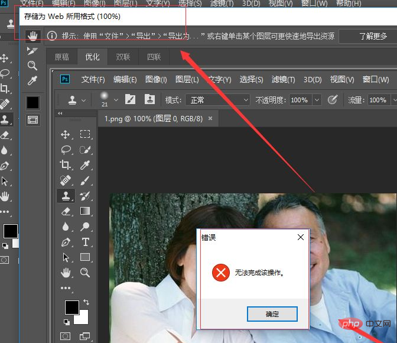This screenshot has width=397, height=343.
Task: Select the Eraser tool in the preview's toolbar
Action: point(66,211)
